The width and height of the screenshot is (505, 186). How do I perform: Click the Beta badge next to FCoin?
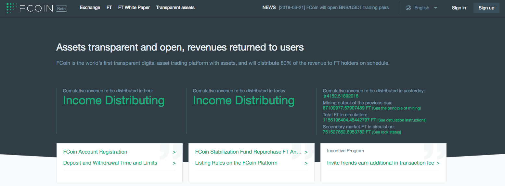coord(61,8)
